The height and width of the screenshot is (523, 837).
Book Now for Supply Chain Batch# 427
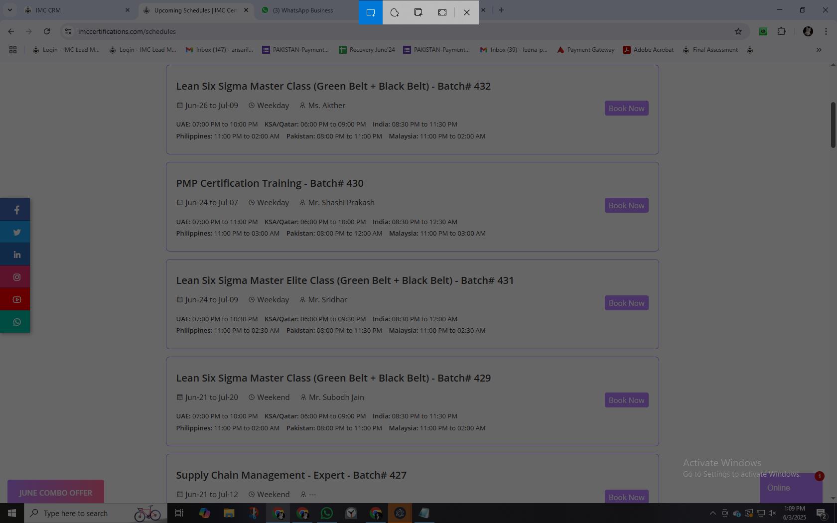tap(626, 497)
